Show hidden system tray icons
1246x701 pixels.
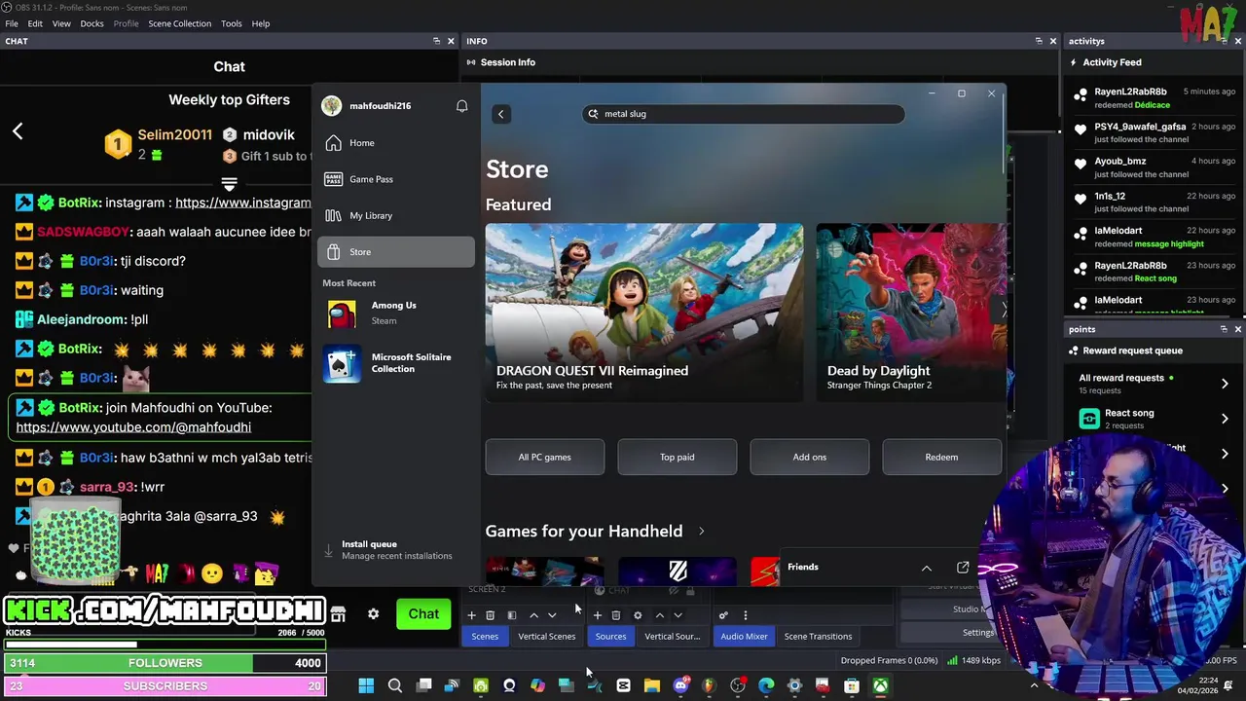point(1034,685)
